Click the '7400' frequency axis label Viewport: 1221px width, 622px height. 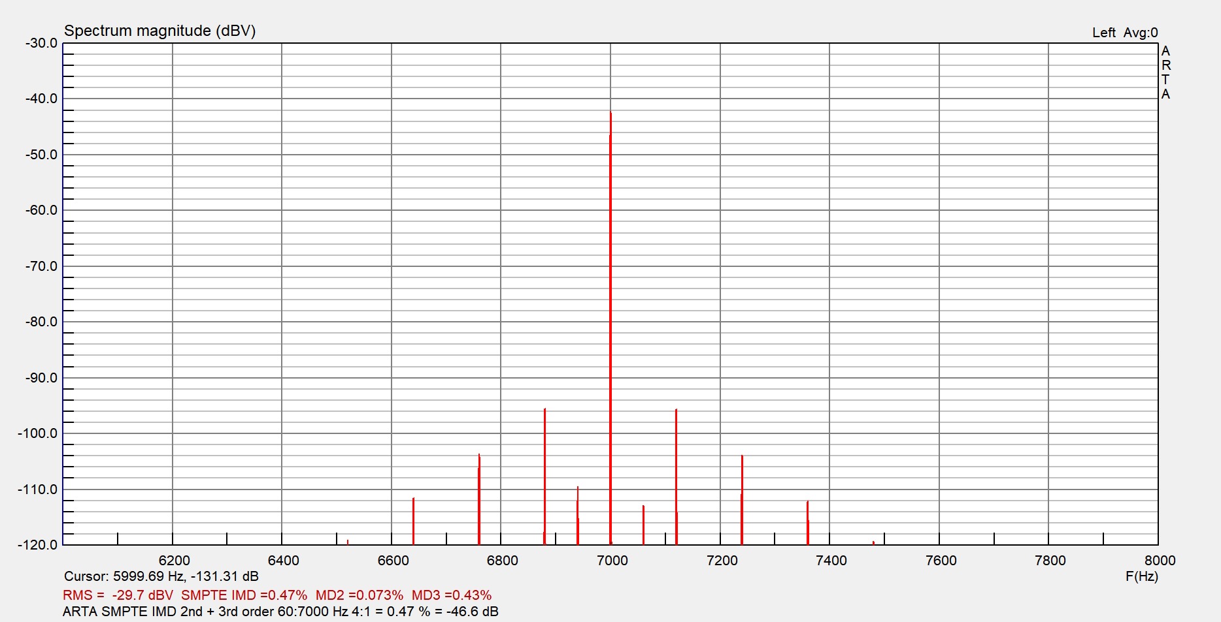pyautogui.click(x=831, y=561)
